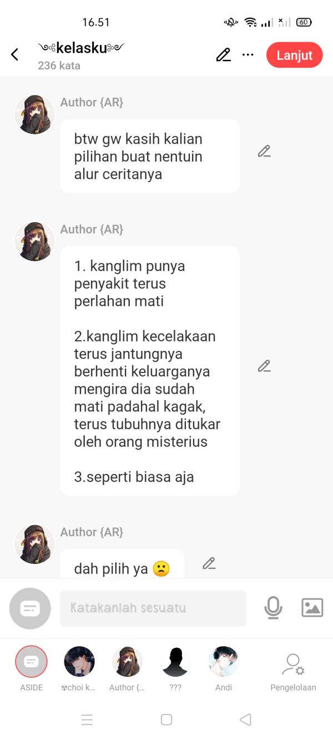Open Pengelolaan character management
The width and height of the screenshot is (333, 740).
point(293,672)
